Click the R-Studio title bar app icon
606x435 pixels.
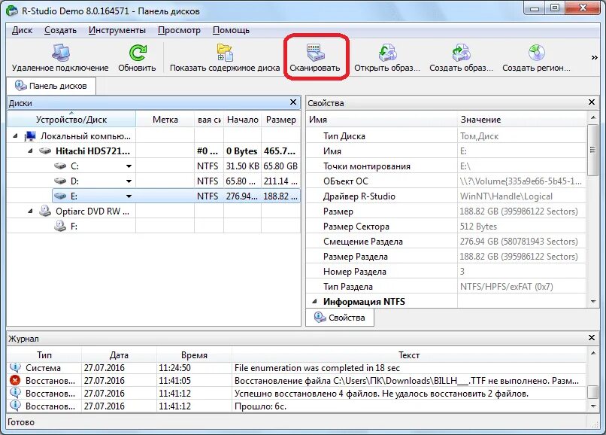click(12, 10)
